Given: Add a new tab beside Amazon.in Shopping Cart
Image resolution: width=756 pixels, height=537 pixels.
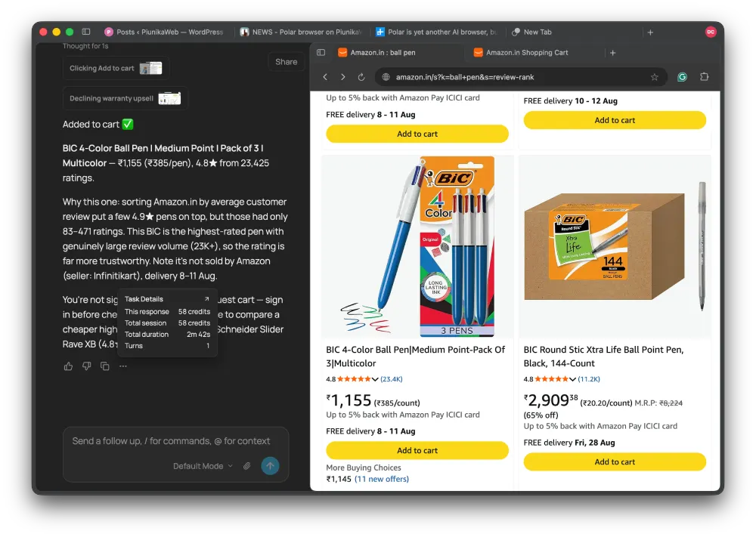Looking at the screenshot, I should tap(613, 53).
